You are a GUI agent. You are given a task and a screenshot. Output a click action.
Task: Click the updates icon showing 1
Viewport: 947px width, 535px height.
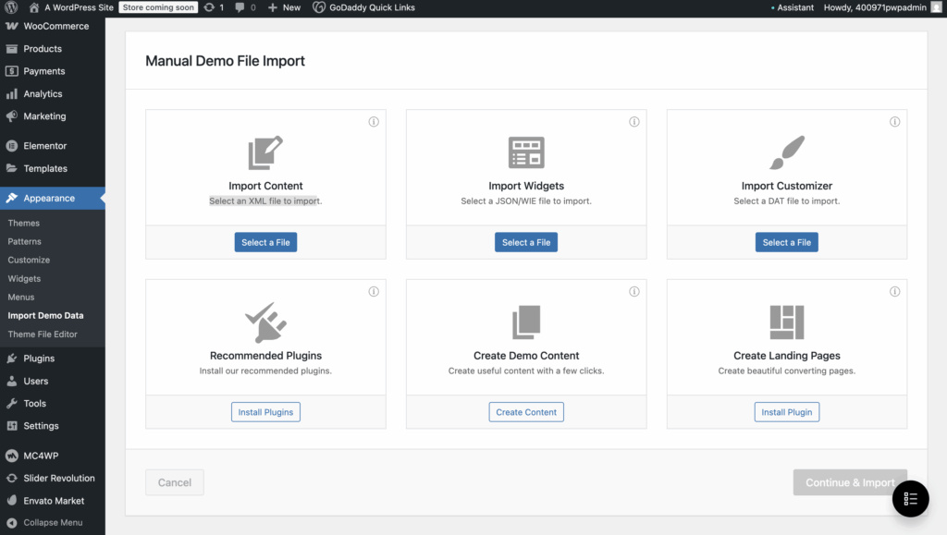coord(214,7)
